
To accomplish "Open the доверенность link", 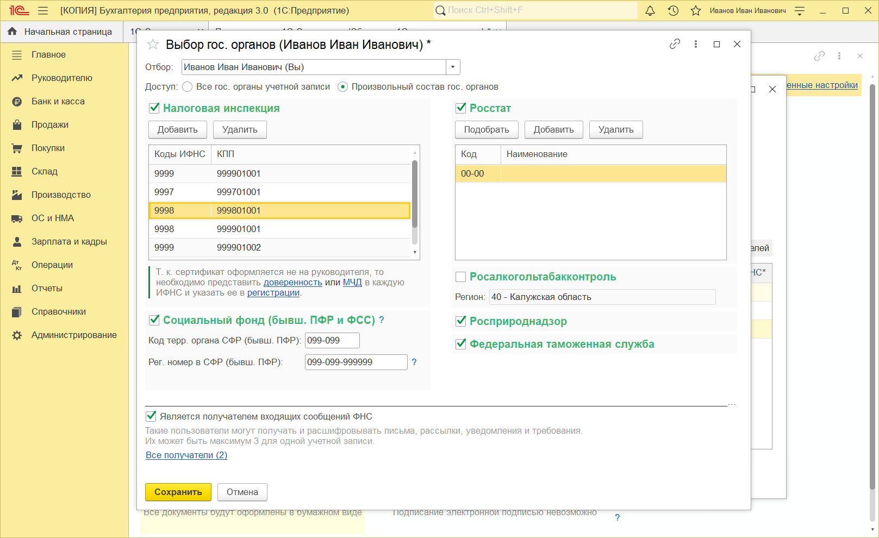I will [x=293, y=283].
